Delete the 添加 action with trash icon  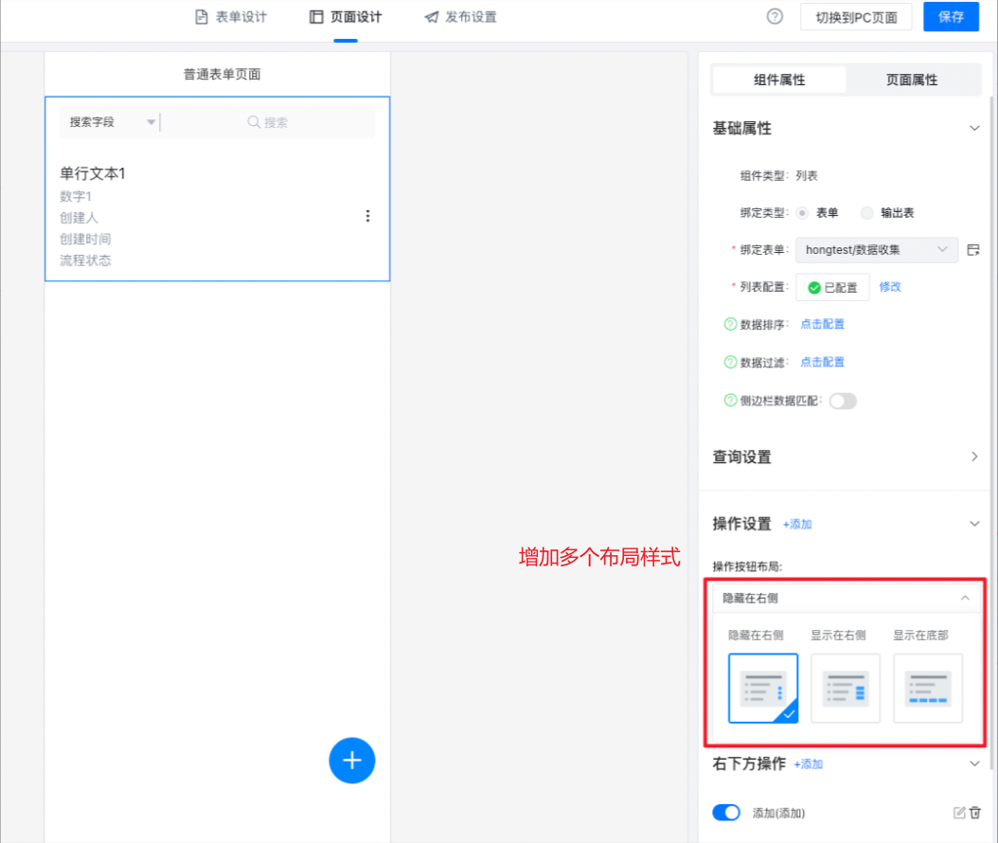click(975, 813)
